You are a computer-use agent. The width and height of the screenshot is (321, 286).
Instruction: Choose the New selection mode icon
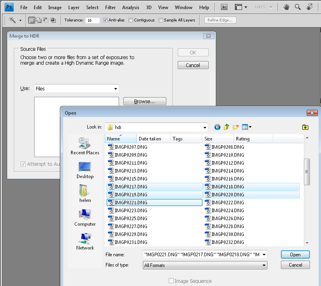(x=31, y=20)
